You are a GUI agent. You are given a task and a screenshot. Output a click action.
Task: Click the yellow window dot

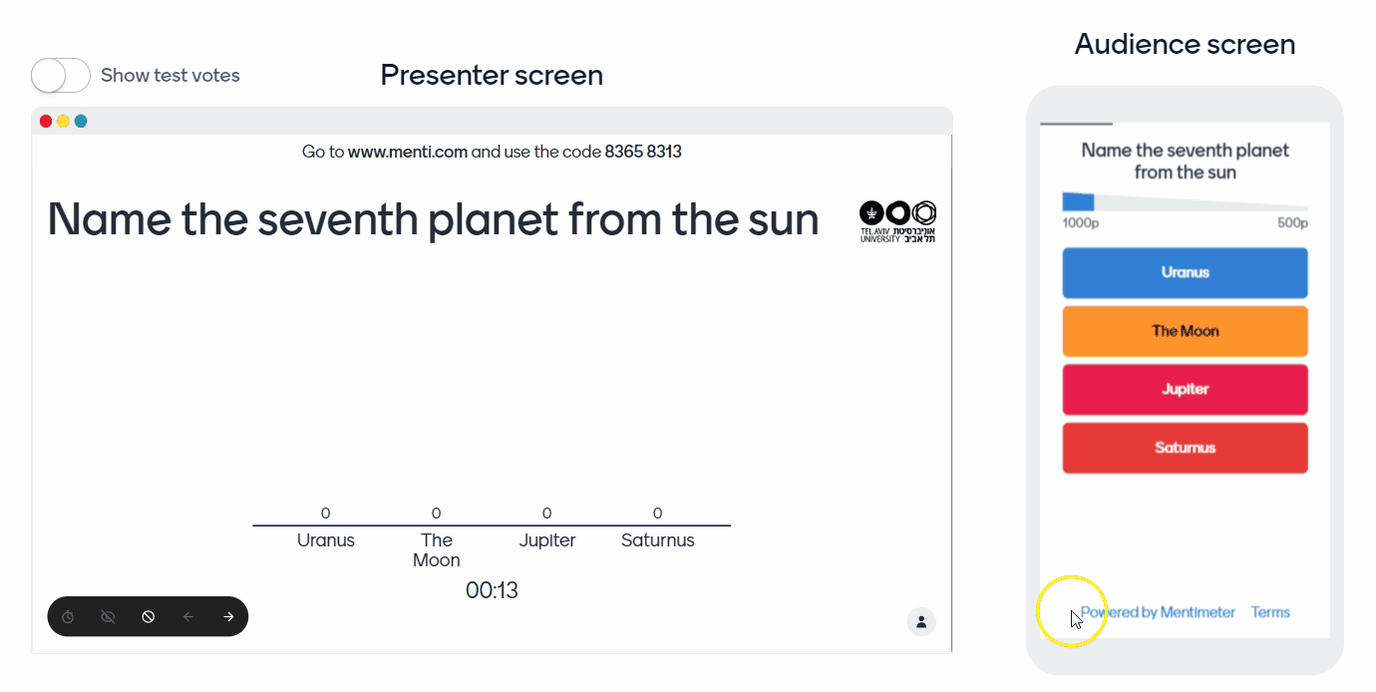click(63, 122)
